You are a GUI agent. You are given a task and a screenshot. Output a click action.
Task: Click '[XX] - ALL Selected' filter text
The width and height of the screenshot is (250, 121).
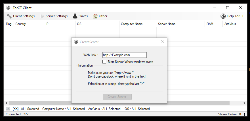click(26, 109)
